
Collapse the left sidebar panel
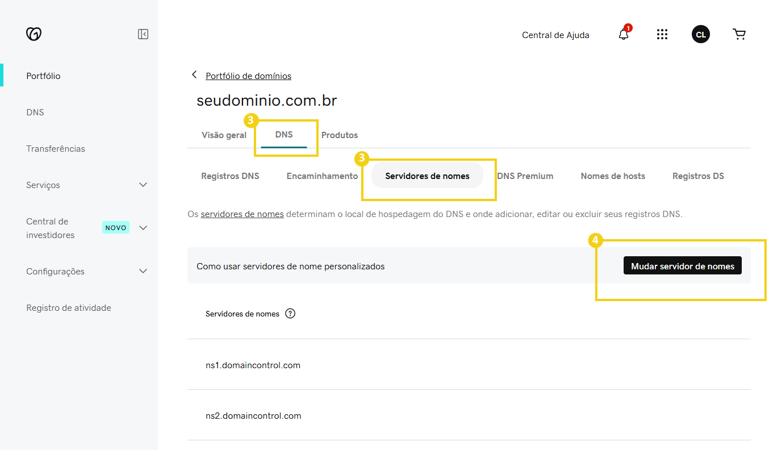(143, 34)
